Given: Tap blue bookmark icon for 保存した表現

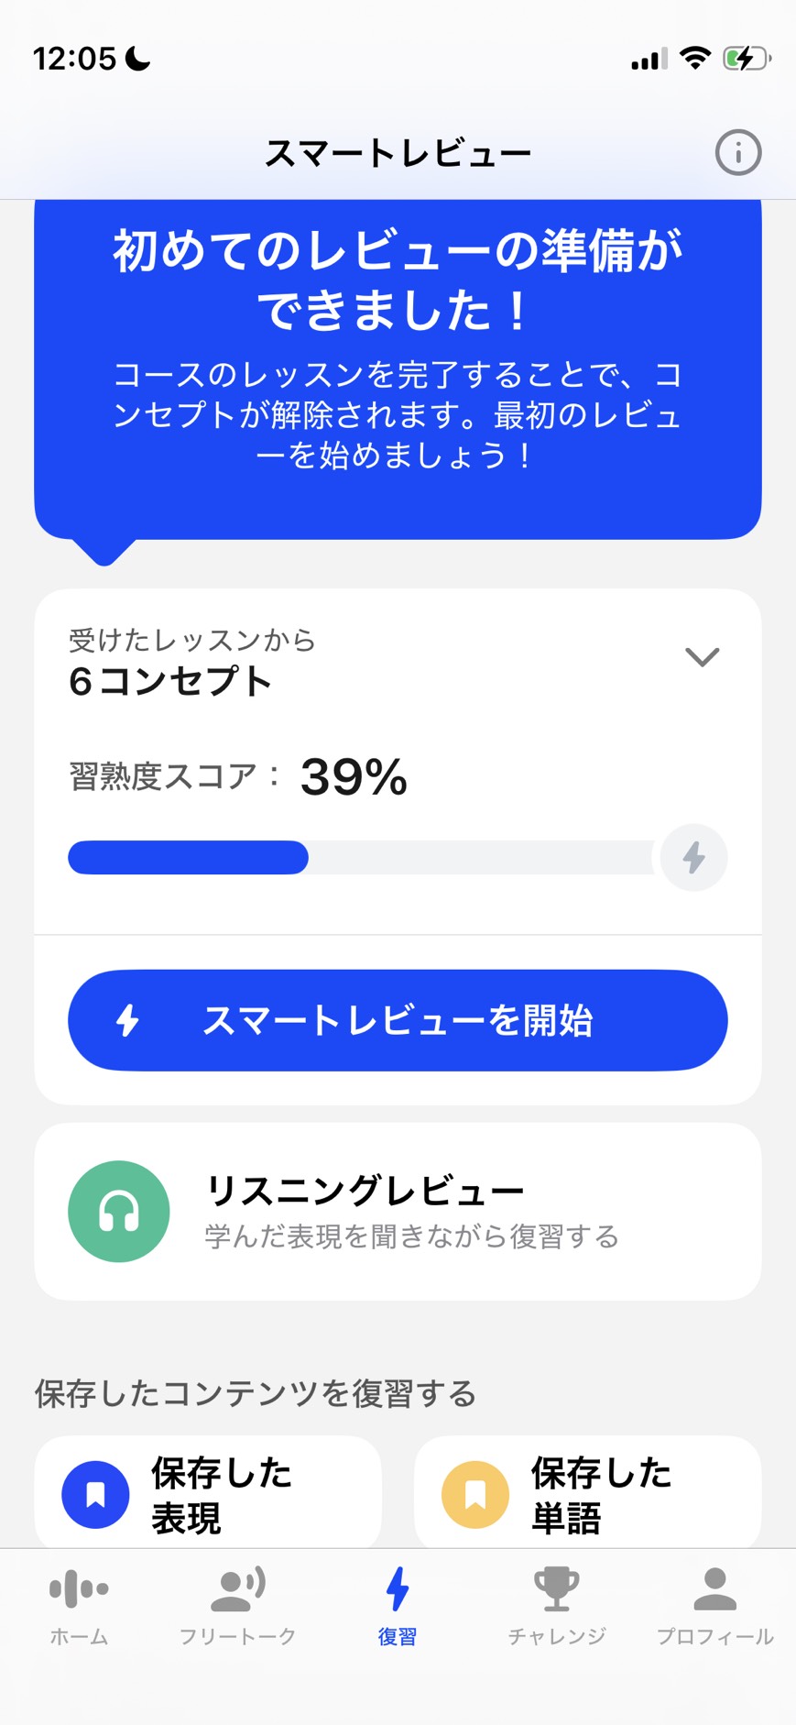Looking at the screenshot, I should tap(95, 1495).
